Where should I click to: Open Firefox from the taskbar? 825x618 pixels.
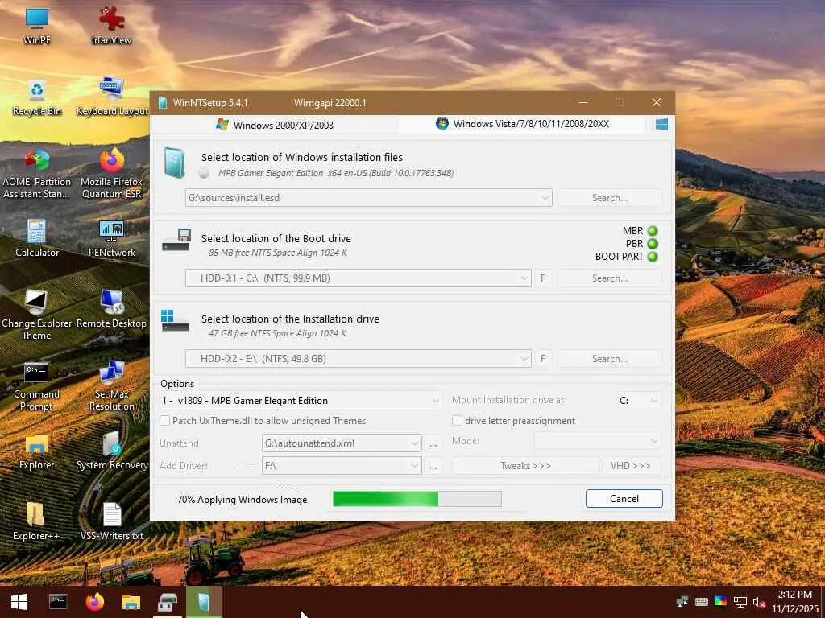pos(95,602)
